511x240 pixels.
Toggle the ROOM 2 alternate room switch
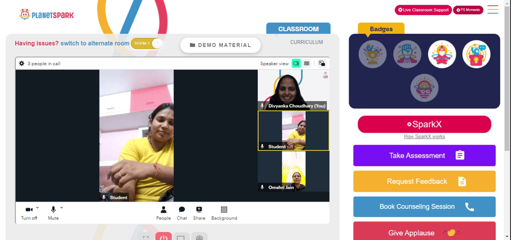[x=147, y=43]
